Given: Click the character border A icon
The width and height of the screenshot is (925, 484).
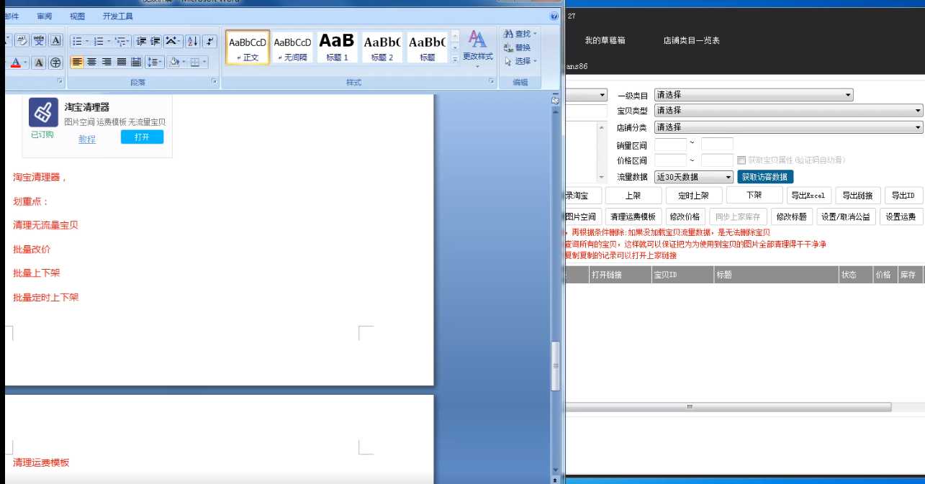Looking at the screenshot, I should pyautogui.click(x=55, y=41).
